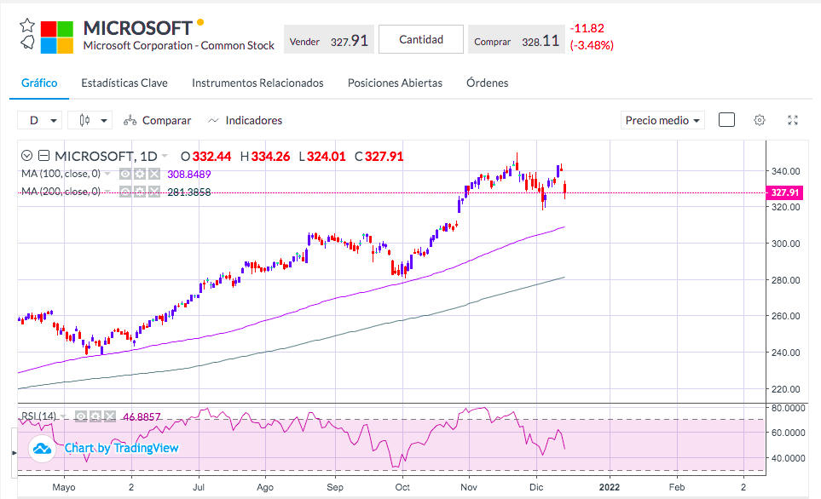
Task: Click the Nov label on time axis
Action: 469,487
